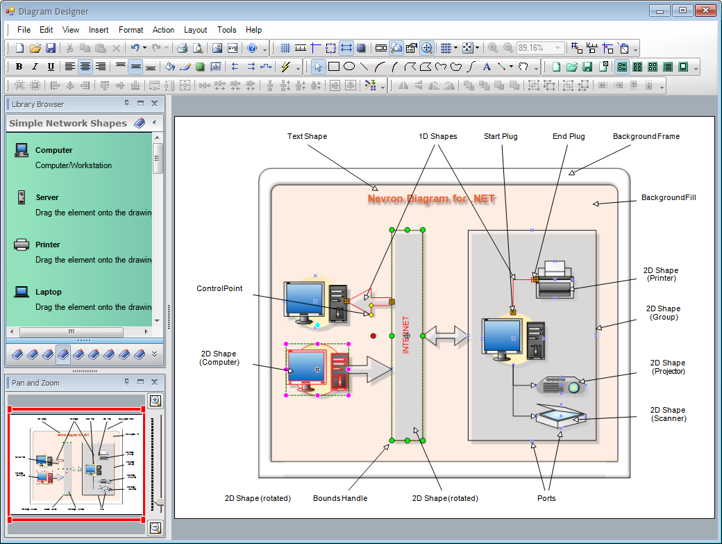
Task: Toggle underline formatting
Action: 51,67
